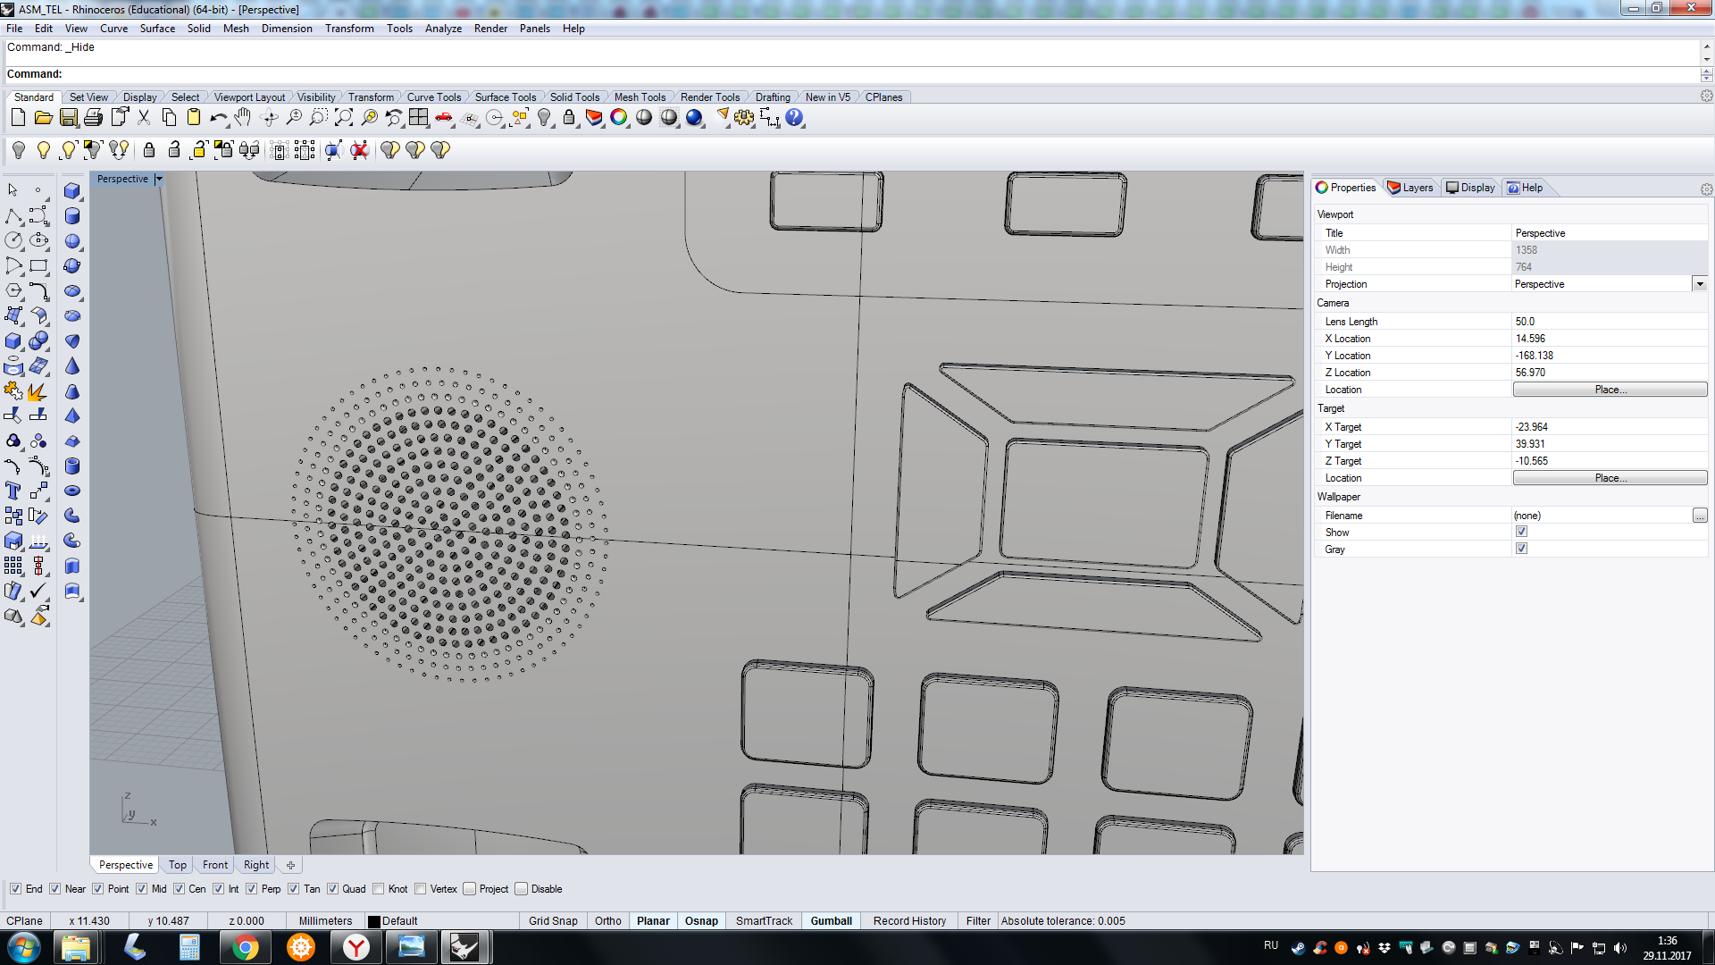Click the text object T tool
This screenshot has width=1715, height=965.
[13, 491]
